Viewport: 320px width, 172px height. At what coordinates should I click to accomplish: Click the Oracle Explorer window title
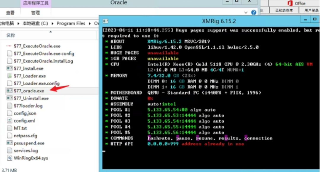[119, 3]
